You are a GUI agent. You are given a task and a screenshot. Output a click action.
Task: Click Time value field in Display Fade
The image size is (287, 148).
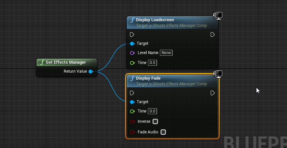pyautogui.click(x=152, y=111)
